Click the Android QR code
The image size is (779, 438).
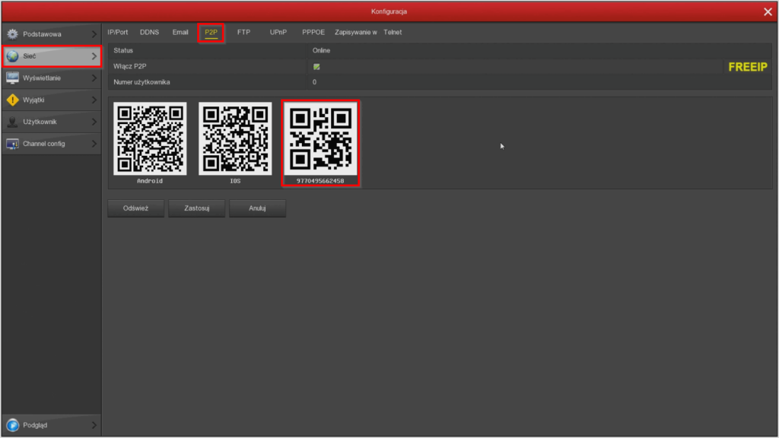point(150,138)
